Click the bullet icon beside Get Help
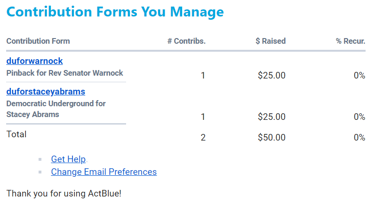The image size is (367, 204). click(x=40, y=159)
